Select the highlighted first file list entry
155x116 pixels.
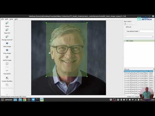pyautogui.click(x=139, y=71)
